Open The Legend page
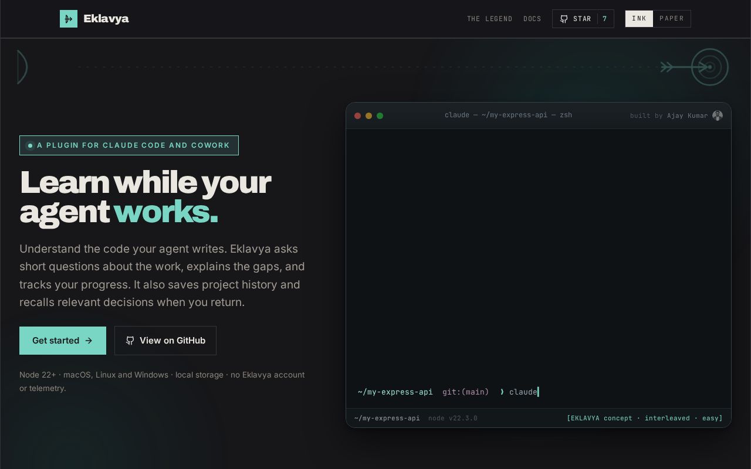 490,19
